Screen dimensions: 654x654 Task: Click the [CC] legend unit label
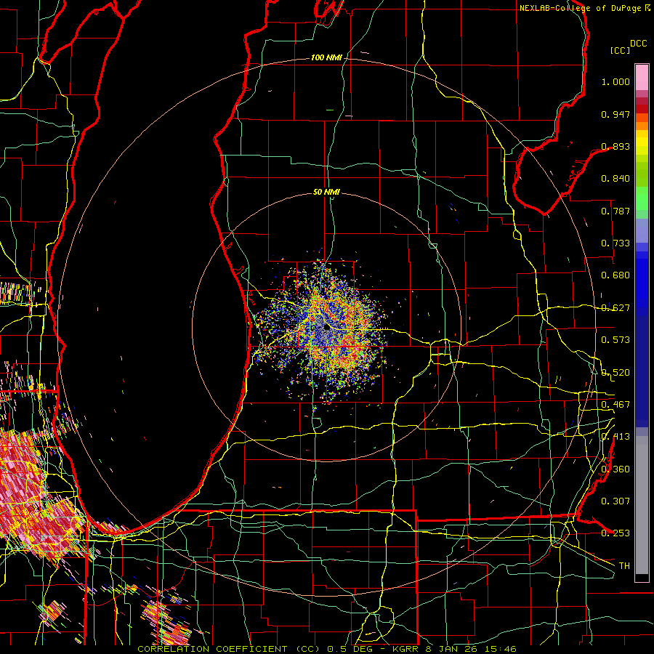click(x=621, y=50)
